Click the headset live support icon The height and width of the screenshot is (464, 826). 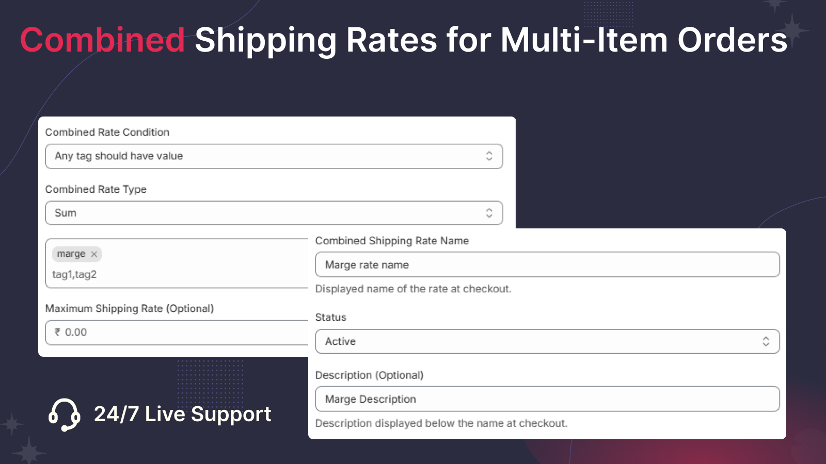tap(65, 415)
